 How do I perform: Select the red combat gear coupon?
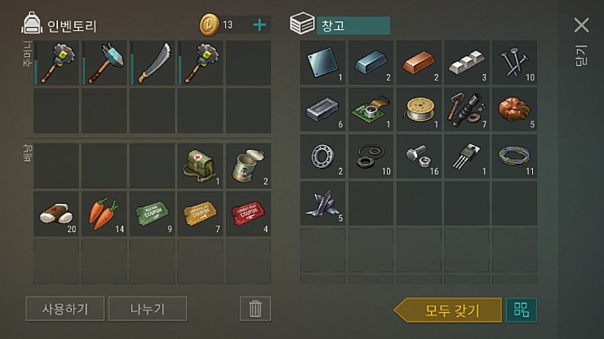(x=248, y=214)
